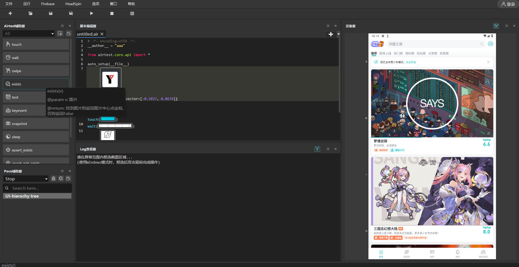Viewport: 519px width, 267px height.
Task: Click the image inside the wait() line
Action: coord(115,126)
